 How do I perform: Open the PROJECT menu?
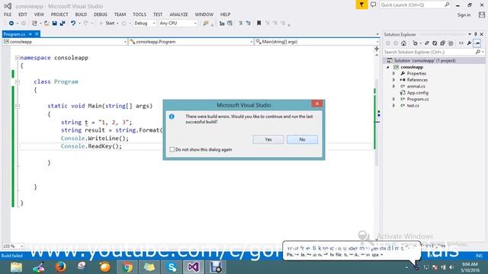[59, 14]
